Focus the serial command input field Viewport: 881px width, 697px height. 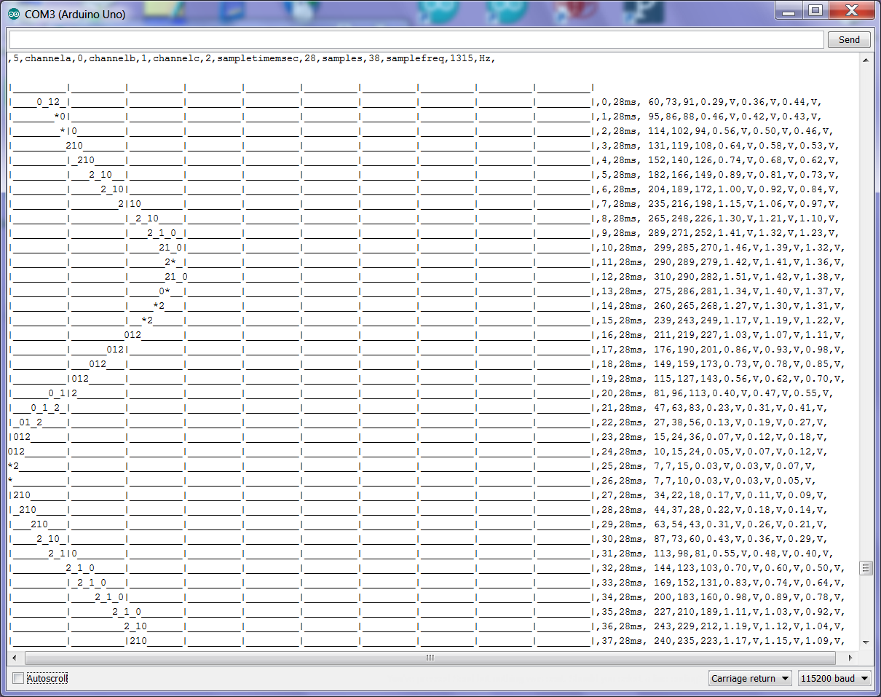(x=416, y=39)
